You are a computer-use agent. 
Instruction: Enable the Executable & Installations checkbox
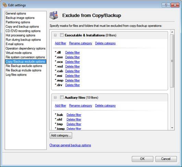(62, 35)
